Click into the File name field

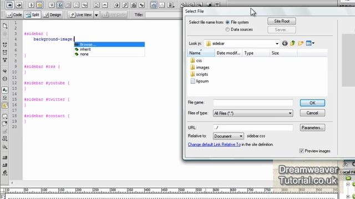click(x=253, y=103)
